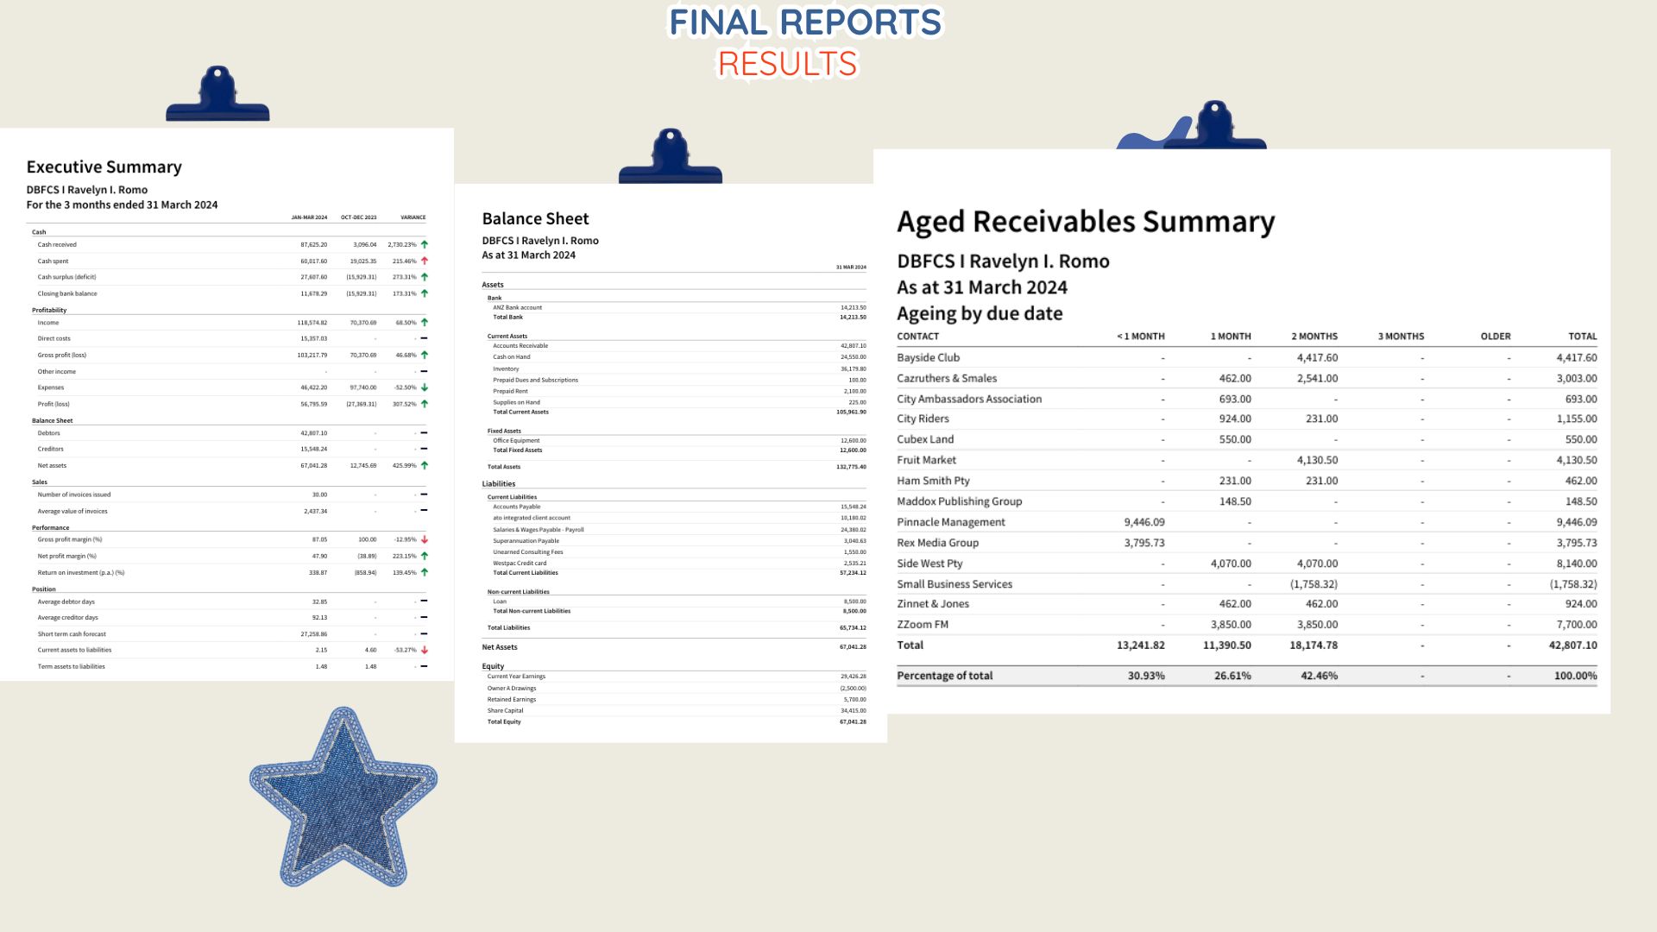The image size is (1657, 932).
Task: Click Side West Pty contact name
Action: click(929, 564)
